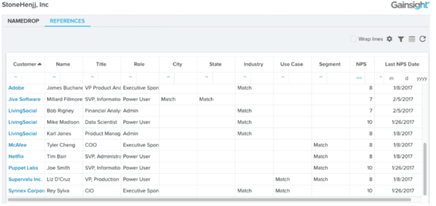Select the Tim Barr name cell
436x206 pixels.
(x=64, y=156)
